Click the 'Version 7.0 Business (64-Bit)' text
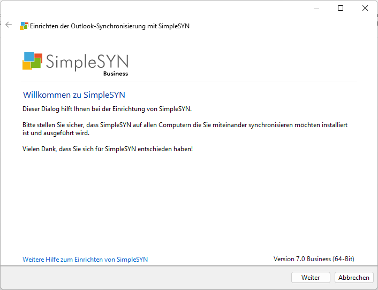 pyautogui.click(x=314, y=259)
